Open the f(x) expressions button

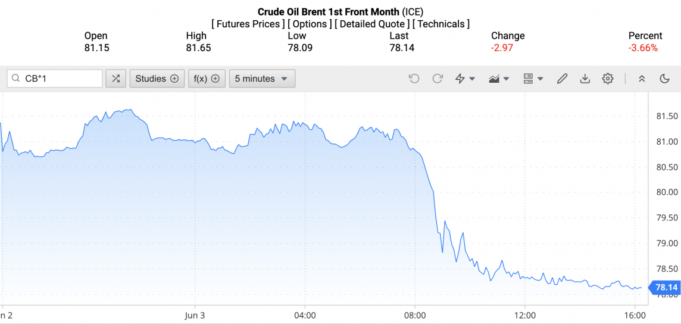click(x=207, y=79)
